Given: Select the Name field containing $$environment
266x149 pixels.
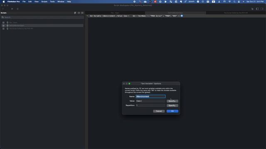Looking at the screenshot, I should click(150, 96).
